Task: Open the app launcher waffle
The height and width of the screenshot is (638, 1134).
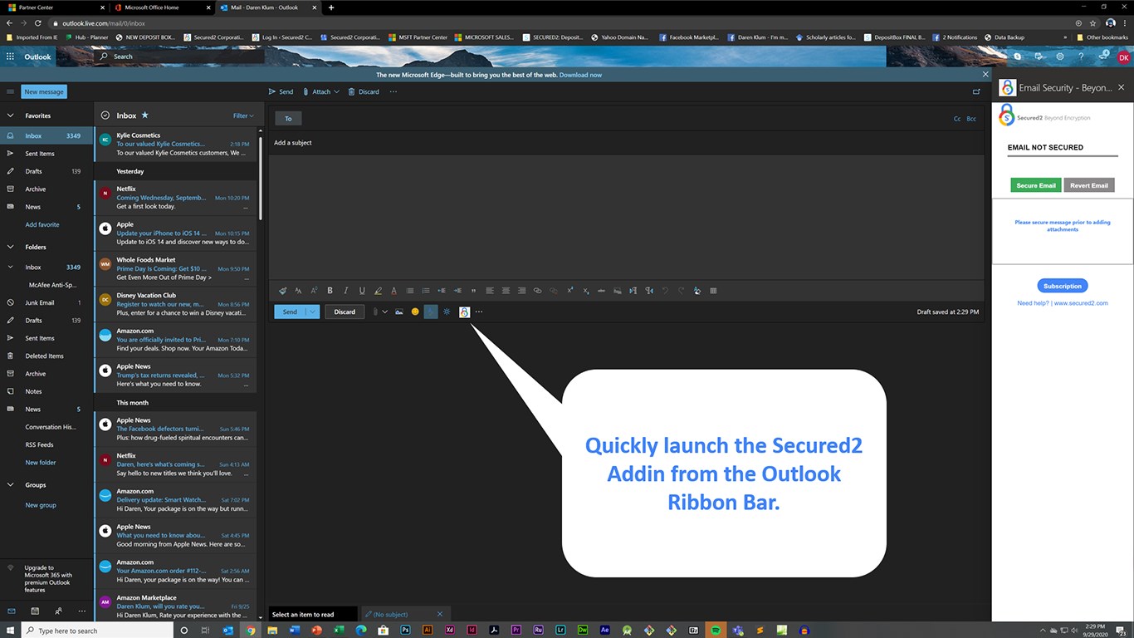Action: [x=10, y=56]
